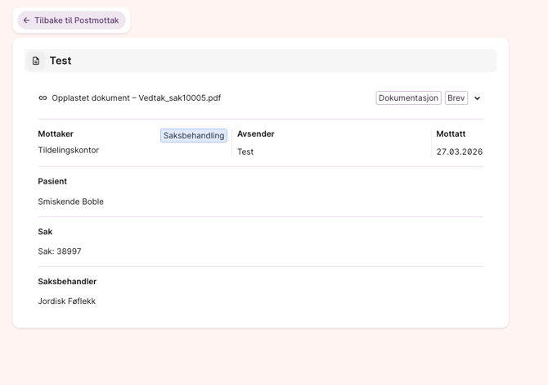The image size is (548, 385).
Task: Click the Test heading in the card header
Action: [x=61, y=61]
